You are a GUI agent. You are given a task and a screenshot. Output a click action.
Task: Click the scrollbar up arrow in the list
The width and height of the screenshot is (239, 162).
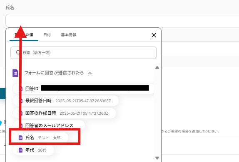point(157,68)
